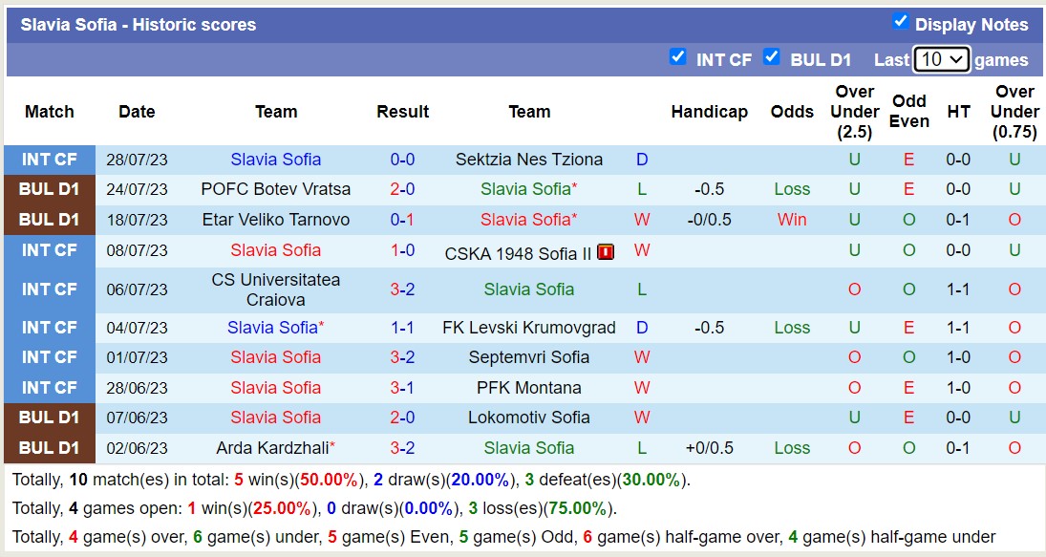
Task: Open the POFC Botev Vratsa team link
Action: [276, 189]
